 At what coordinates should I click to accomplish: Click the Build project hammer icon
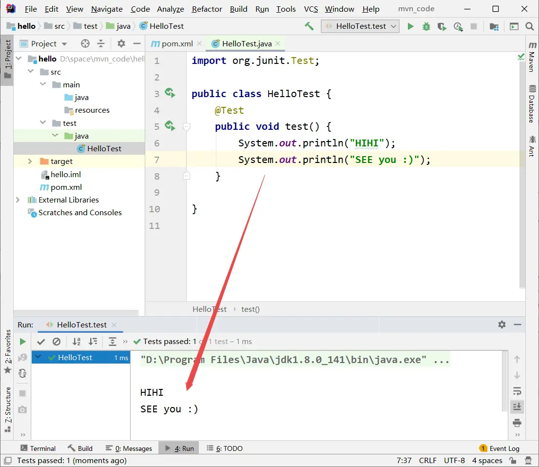tap(309, 26)
